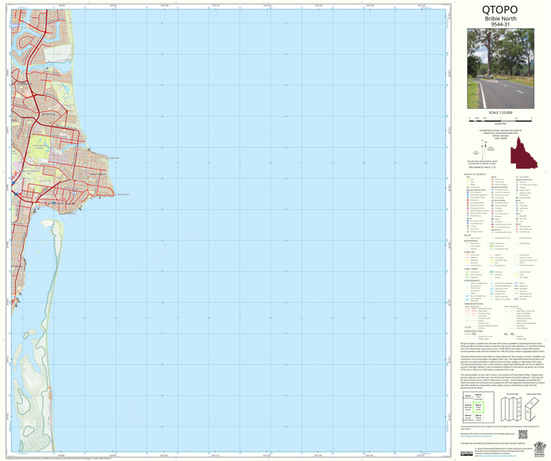Click the 'POINTS OF INTEREST' legend heading
The image size is (551, 461).
pyautogui.click(x=475, y=174)
